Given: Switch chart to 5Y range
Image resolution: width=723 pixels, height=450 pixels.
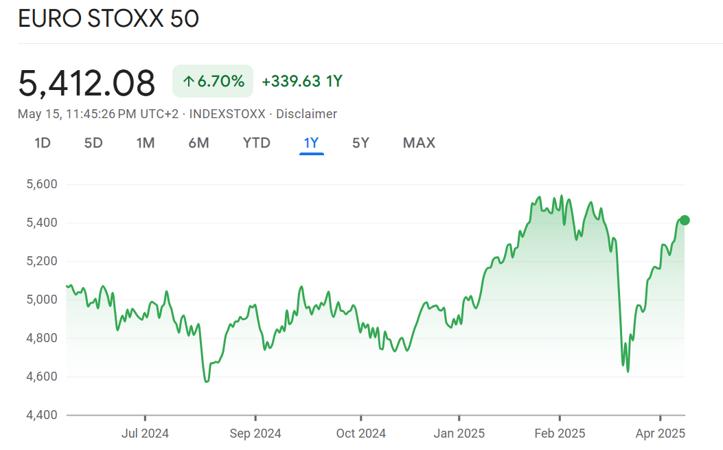Looking at the screenshot, I should pos(360,143).
